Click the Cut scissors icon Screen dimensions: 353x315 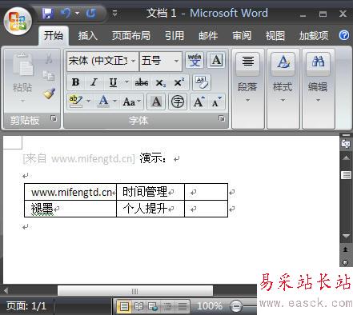(x=49, y=58)
